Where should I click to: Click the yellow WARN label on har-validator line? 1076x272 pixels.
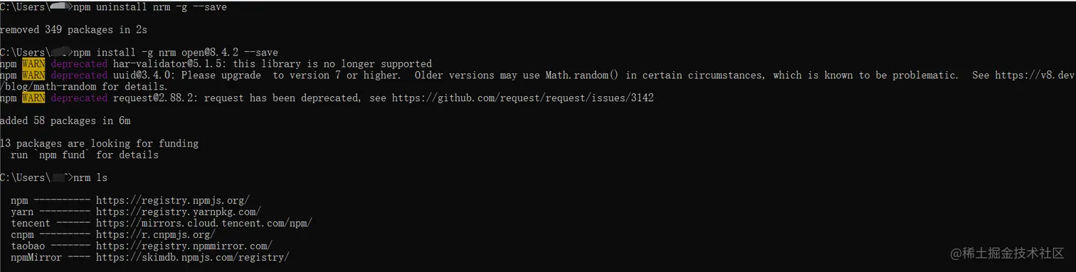click(x=33, y=63)
